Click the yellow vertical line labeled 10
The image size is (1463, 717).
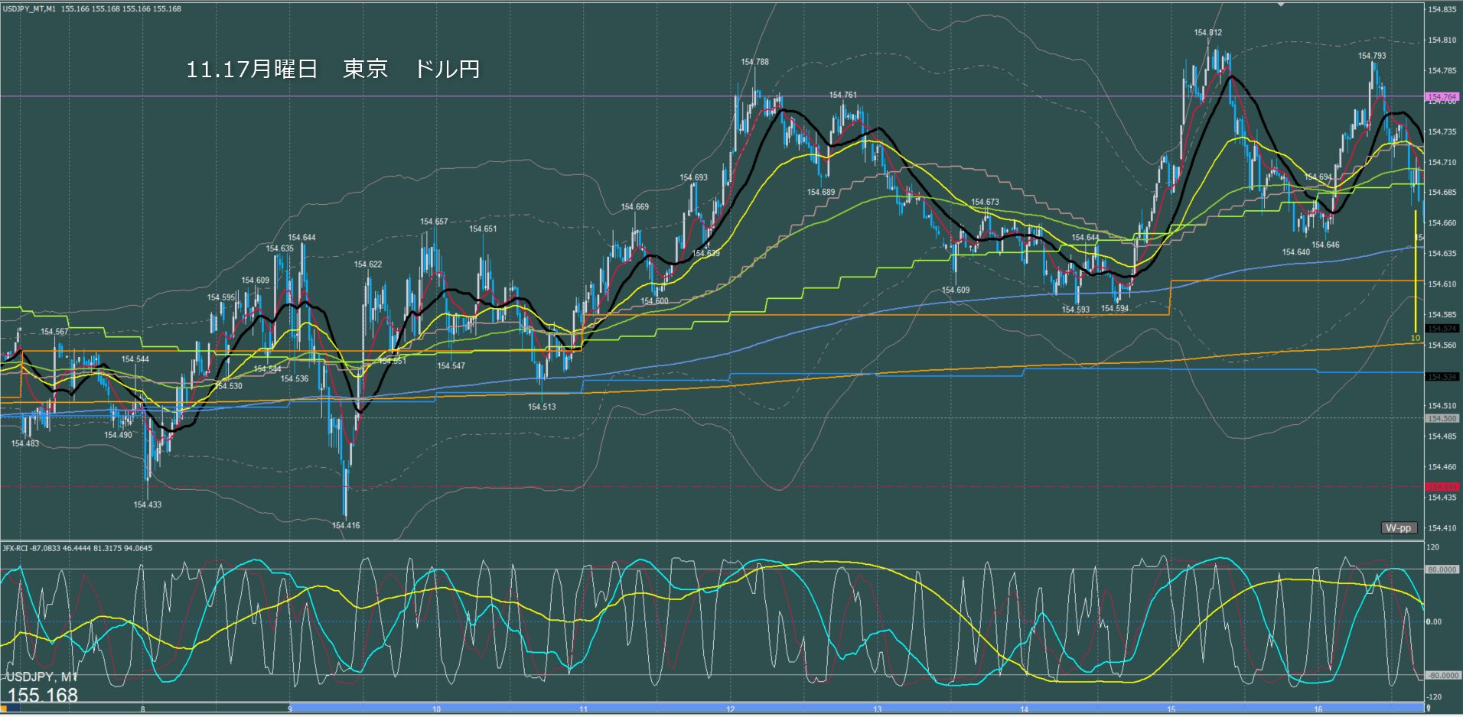click(x=1416, y=275)
